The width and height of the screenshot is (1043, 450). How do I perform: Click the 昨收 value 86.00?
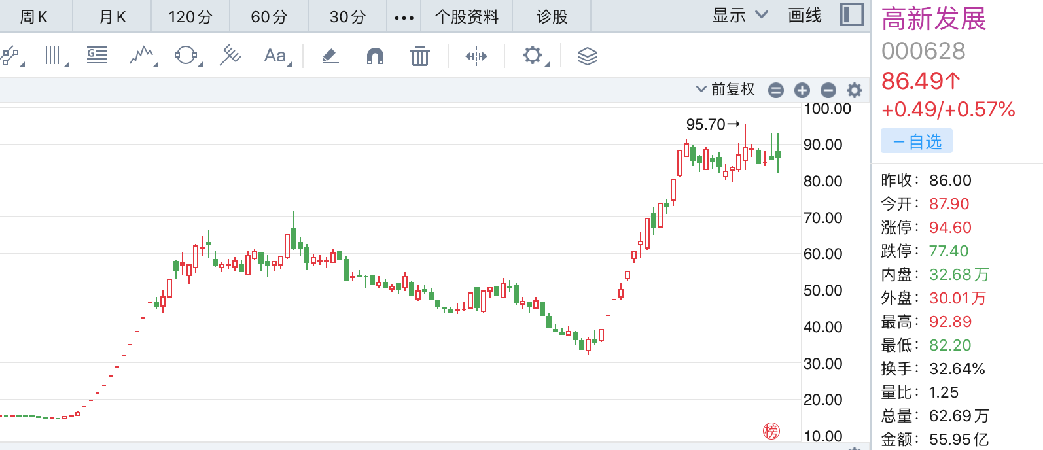tap(950, 181)
